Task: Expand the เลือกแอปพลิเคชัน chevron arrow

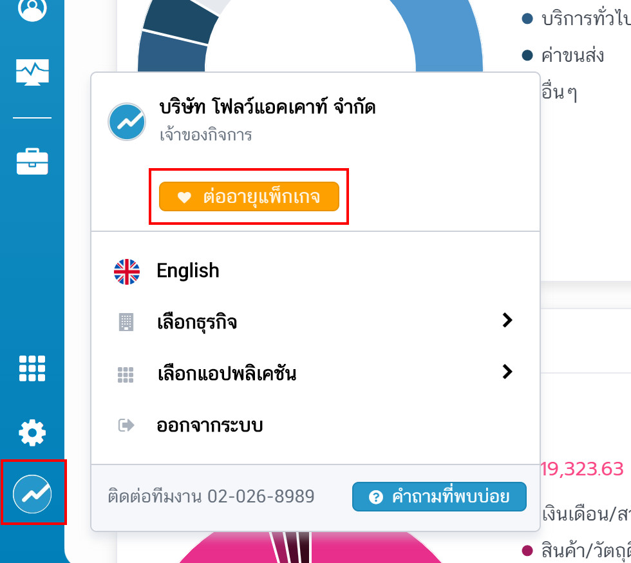Action: point(507,371)
